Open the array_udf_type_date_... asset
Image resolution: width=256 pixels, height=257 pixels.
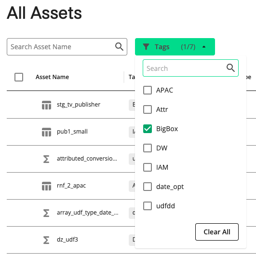click(x=88, y=213)
